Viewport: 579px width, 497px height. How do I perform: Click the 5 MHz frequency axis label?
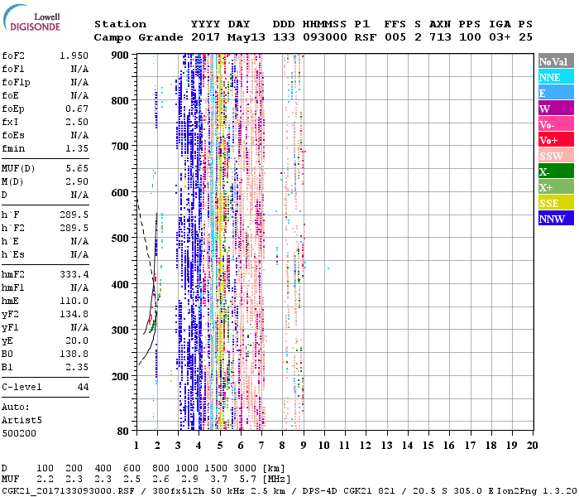220,446
